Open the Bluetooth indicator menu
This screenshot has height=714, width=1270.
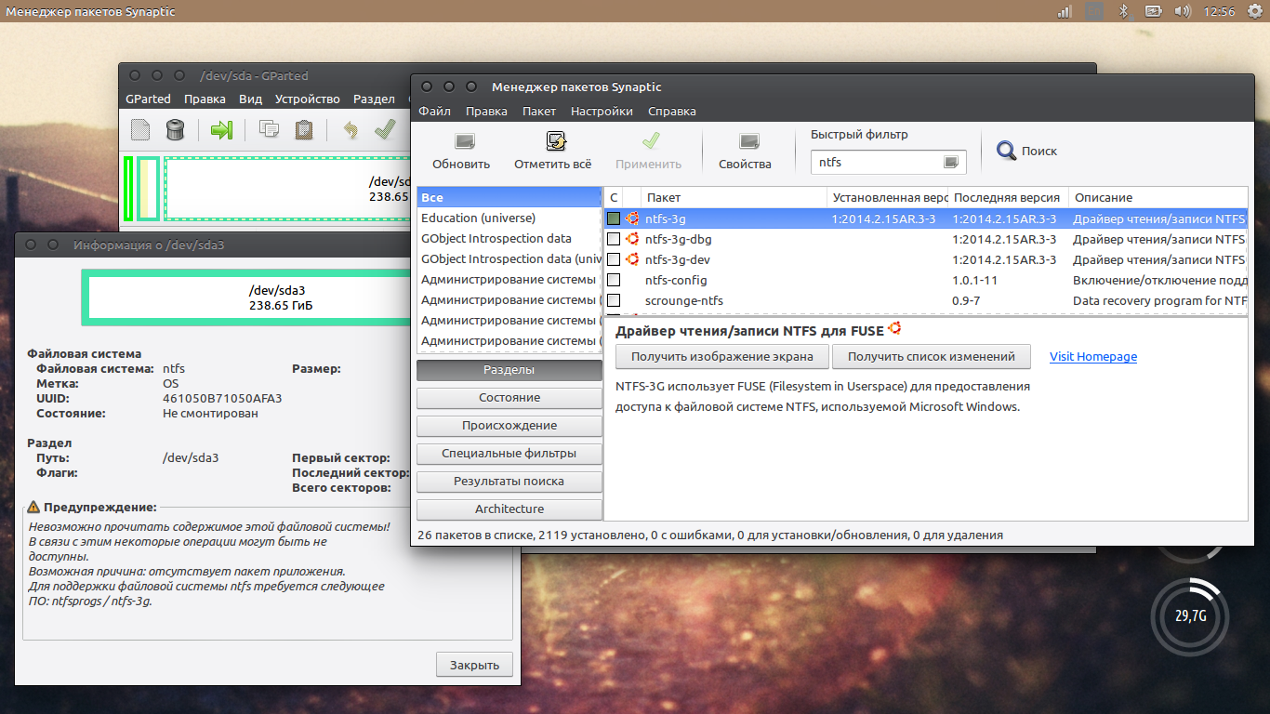(1123, 11)
